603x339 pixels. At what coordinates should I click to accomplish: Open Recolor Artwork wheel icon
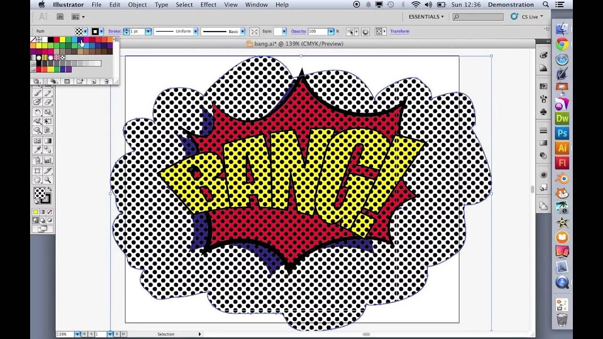click(x=366, y=31)
